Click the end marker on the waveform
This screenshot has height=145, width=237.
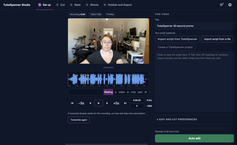coord(144,82)
